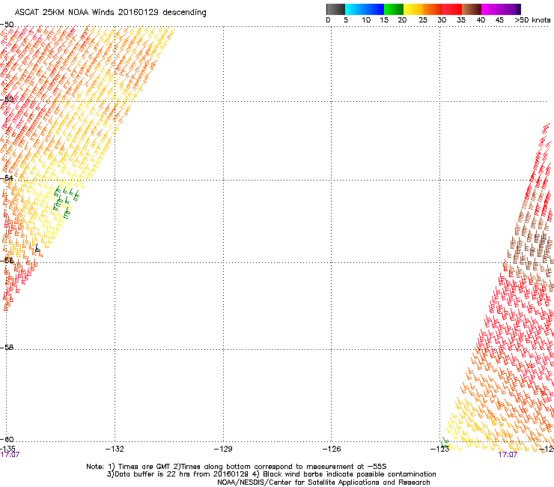Click the 'Times are GMT' note line

[x=237, y=467]
